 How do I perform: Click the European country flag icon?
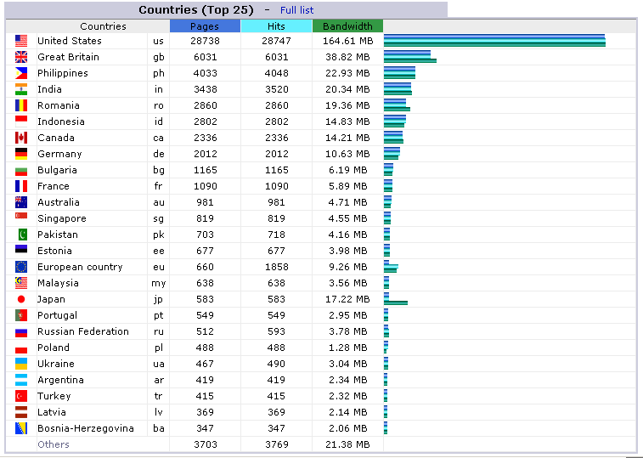21,267
